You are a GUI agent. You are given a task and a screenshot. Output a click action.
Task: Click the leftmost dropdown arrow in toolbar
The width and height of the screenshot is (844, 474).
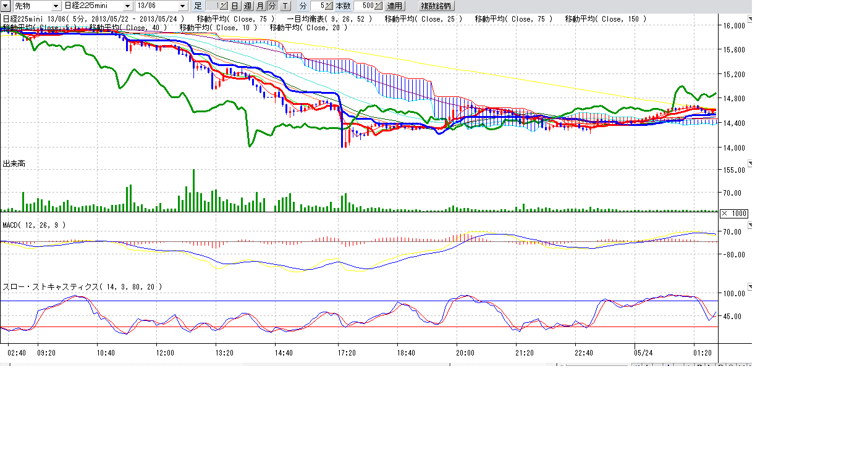point(5,6)
